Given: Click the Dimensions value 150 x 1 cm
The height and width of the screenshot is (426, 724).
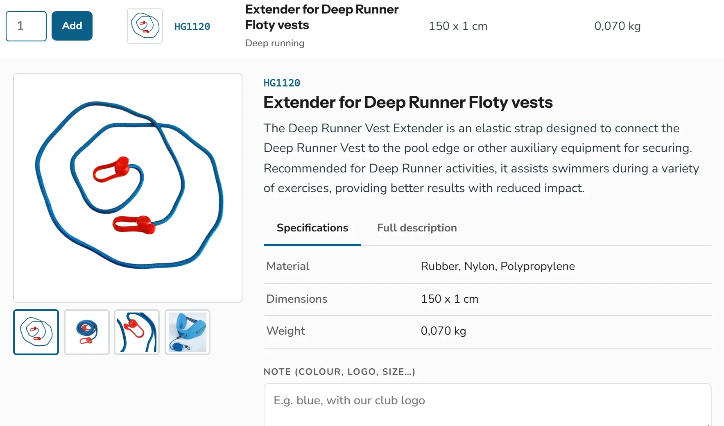Looking at the screenshot, I should (450, 299).
